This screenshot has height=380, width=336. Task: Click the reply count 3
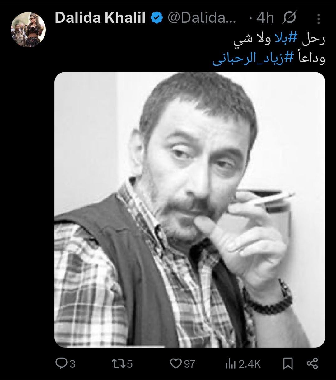tap(72, 363)
